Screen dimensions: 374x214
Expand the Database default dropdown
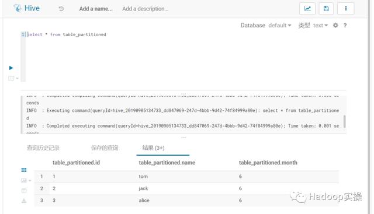click(x=280, y=25)
